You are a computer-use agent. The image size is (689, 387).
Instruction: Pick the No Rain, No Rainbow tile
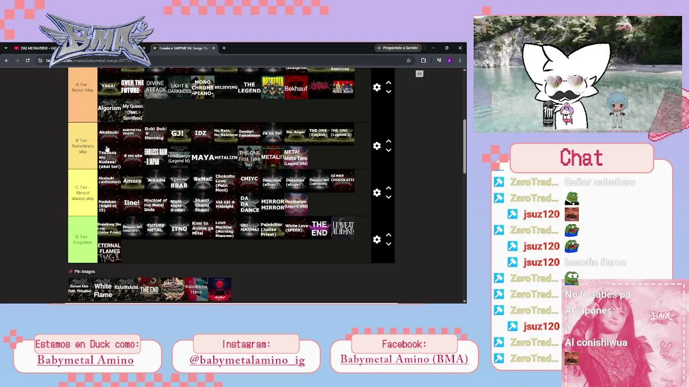point(226,134)
